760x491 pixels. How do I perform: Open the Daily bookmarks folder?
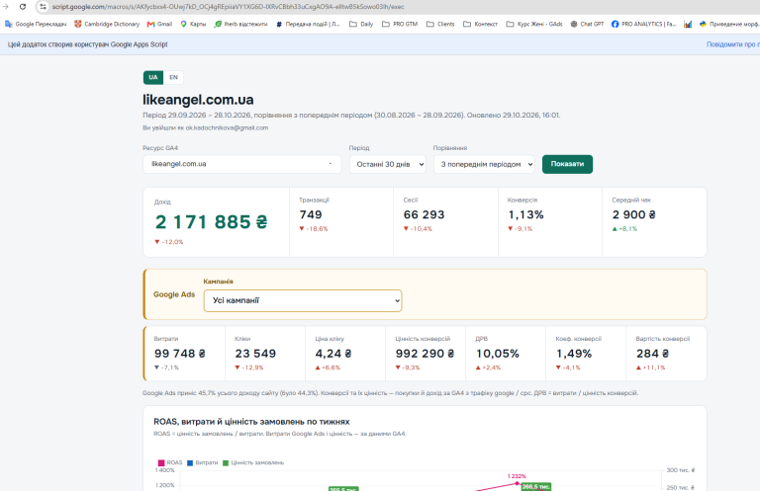[361, 24]
